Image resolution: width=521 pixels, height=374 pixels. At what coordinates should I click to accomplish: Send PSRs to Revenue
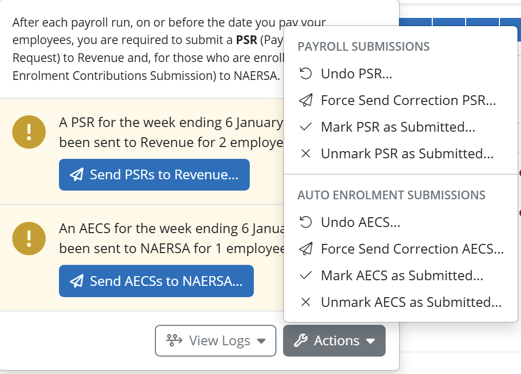(154, 175)
